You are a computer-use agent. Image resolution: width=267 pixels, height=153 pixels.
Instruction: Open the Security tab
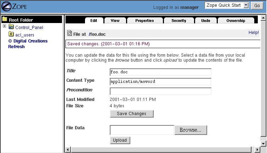(x=178, y=21)
